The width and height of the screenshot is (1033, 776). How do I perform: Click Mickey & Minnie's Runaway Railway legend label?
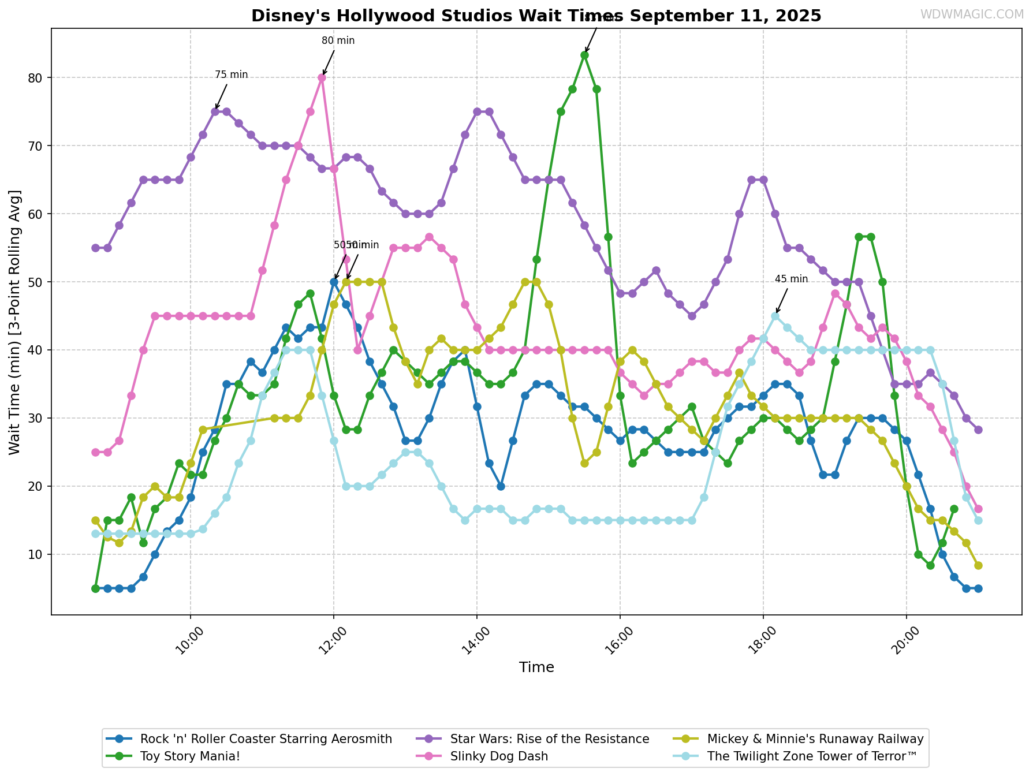point(815,739)
